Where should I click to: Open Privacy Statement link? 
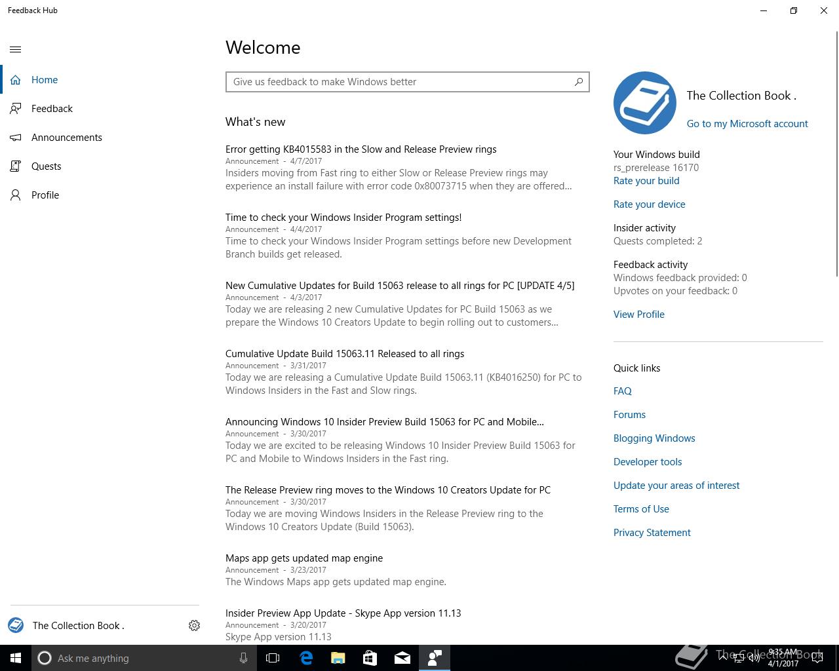tap(652, 533)
